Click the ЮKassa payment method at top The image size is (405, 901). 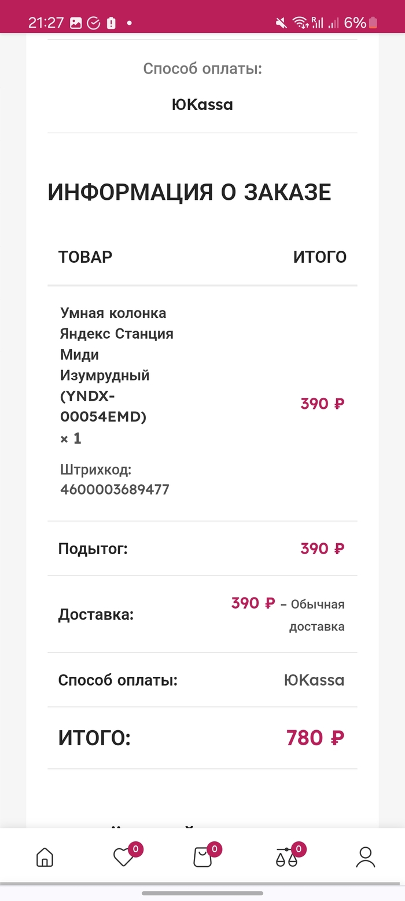pyautogui.click(x=203, y=105)
